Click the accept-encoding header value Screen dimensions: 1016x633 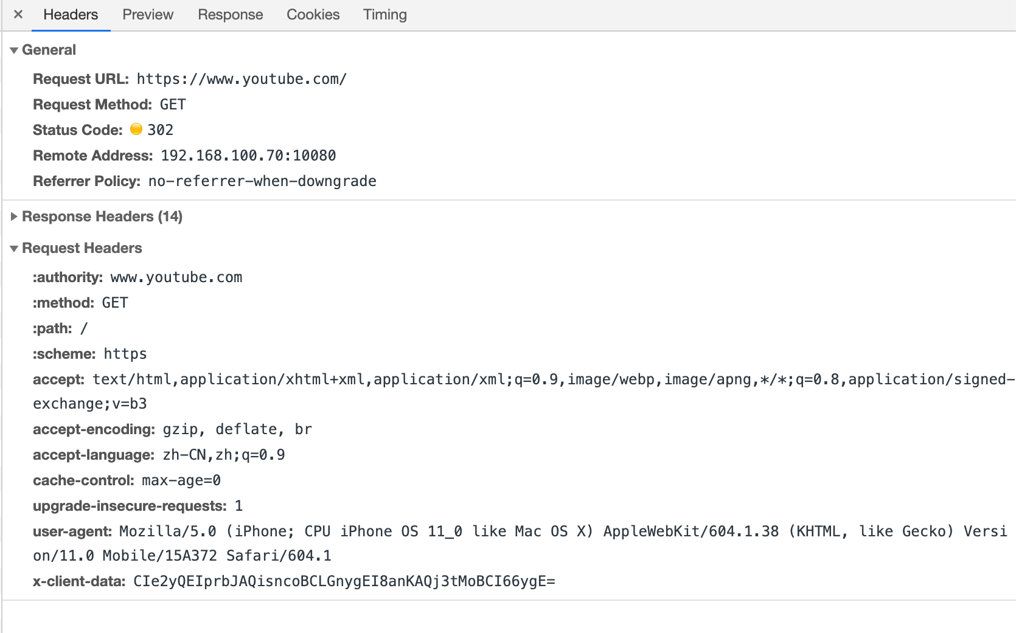point(237,429)
